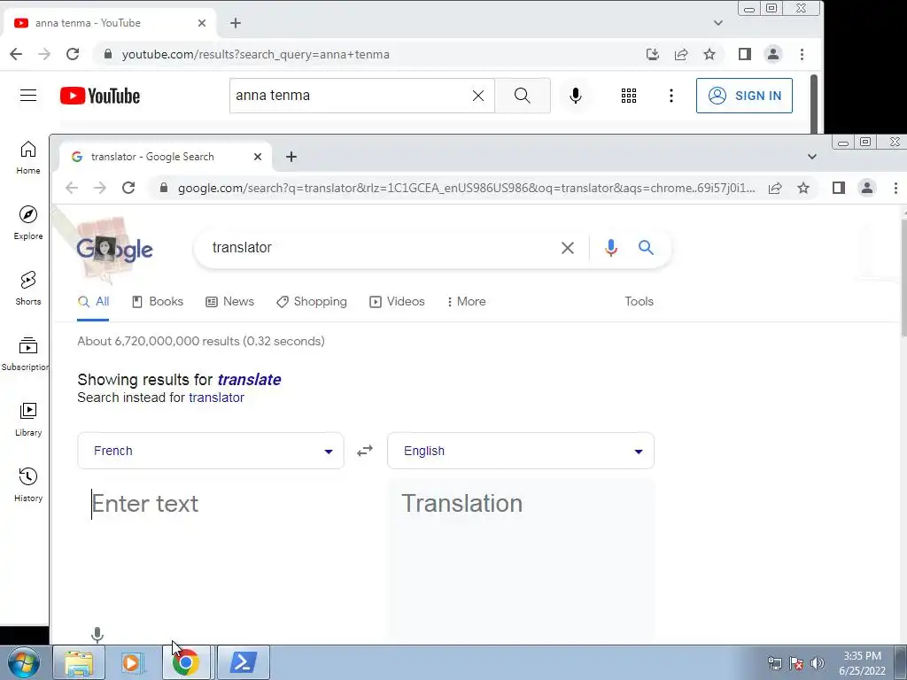
Task: Expand tab search dropdown in Google window
Action: tap(812, 157)
